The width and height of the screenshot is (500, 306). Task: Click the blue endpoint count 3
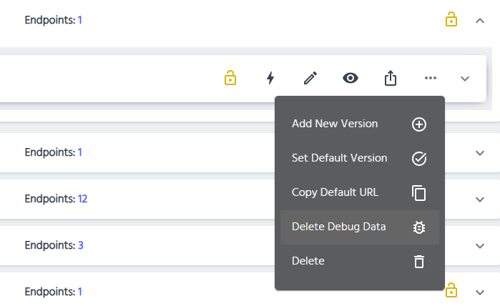(x=80, y=245)
